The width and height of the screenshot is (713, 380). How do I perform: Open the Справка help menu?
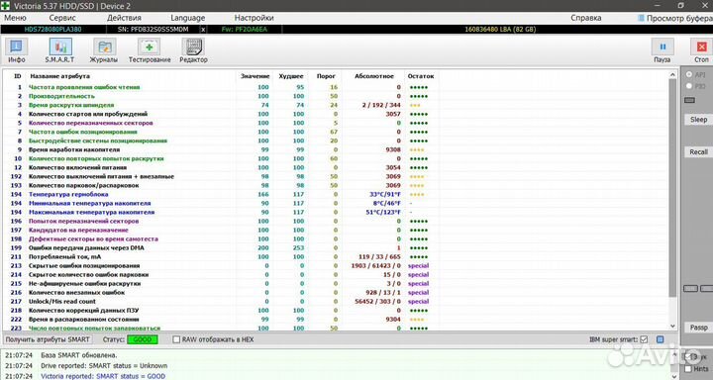[x=585, y=18]
